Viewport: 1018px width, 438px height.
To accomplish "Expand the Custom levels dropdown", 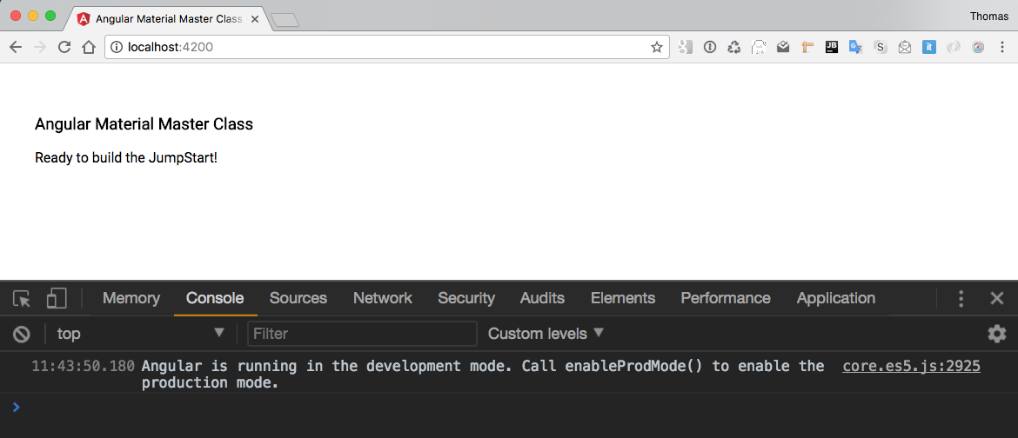I will (546, 334).
